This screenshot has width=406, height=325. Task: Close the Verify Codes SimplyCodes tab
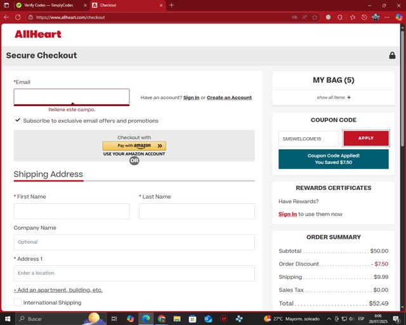click(85, 5)
